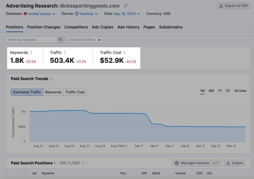Click the keyword search magnifier icon
Viewport: 254px width, 179px height.
pyautogui.click(x=61, y=40)
